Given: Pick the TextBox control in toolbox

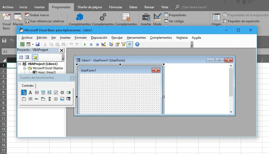Looking at the screenshot, I should point(37,93).
